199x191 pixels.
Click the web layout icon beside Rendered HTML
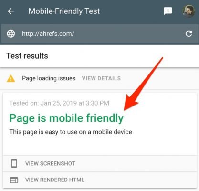click(14, 180)
